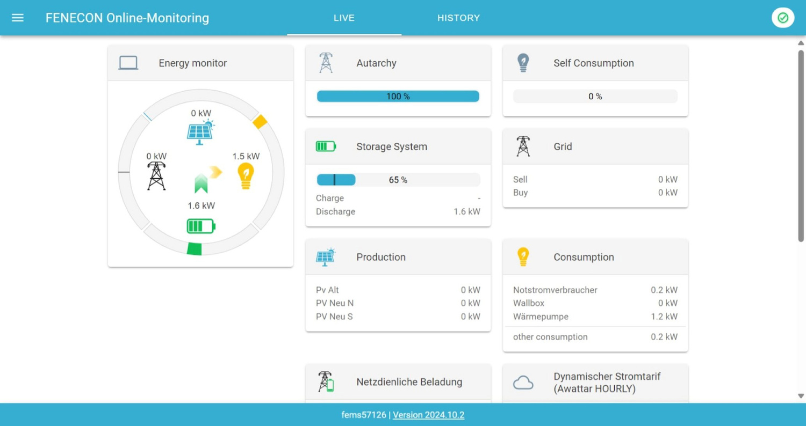This screenshot has width=806, height=426.
Task: Click the green battery icon in energy circle
Action: pos(201,226)
